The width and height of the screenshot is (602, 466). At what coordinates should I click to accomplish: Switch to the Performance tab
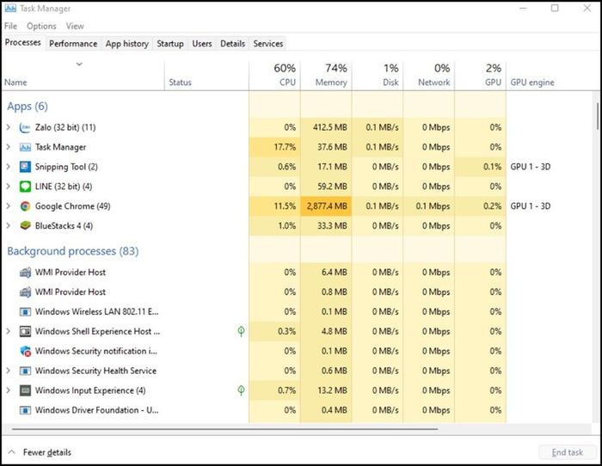[73, 44]
